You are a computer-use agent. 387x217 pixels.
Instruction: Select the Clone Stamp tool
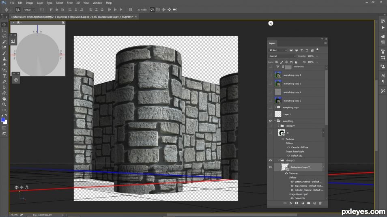click(x=4, y=59)
